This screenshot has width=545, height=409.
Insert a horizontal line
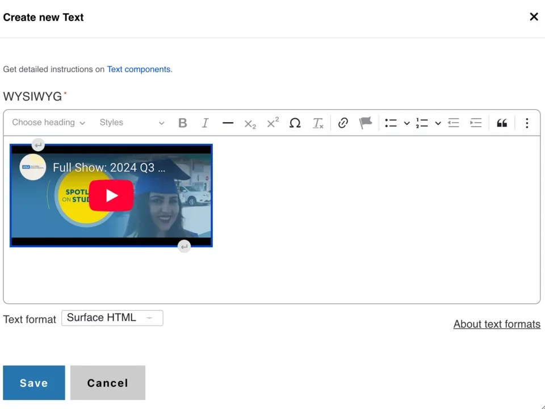(x=228, y=123)
